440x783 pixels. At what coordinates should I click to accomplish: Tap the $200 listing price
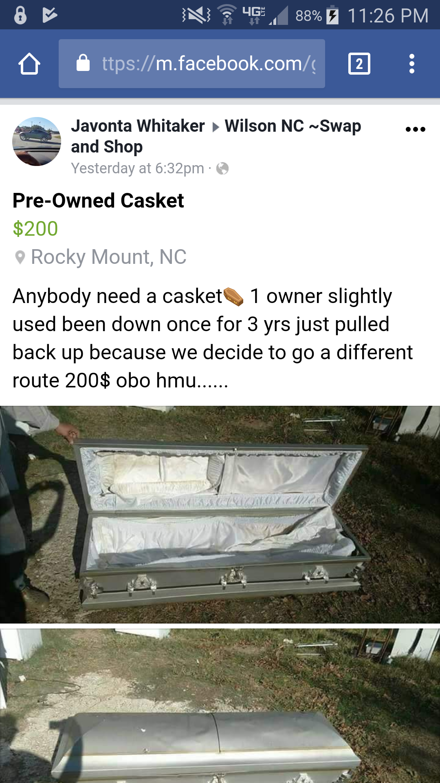35,228
